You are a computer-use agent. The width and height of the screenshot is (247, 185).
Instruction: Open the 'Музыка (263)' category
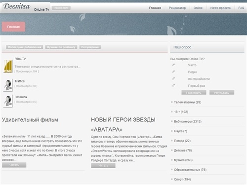[x=183, y=160]
